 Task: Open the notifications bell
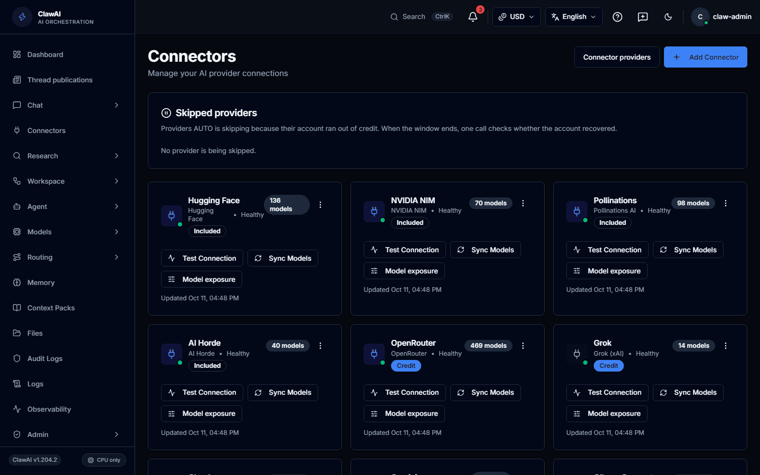coord(473,17)
